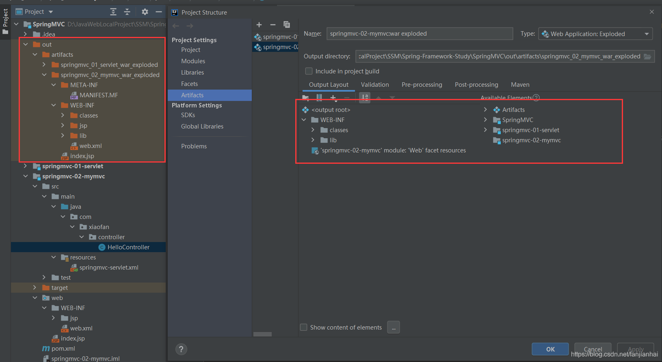This screenshot has width=662, height=362.
Task: Select index.jsp under out artifacts
Action: (x=78, y=156)
